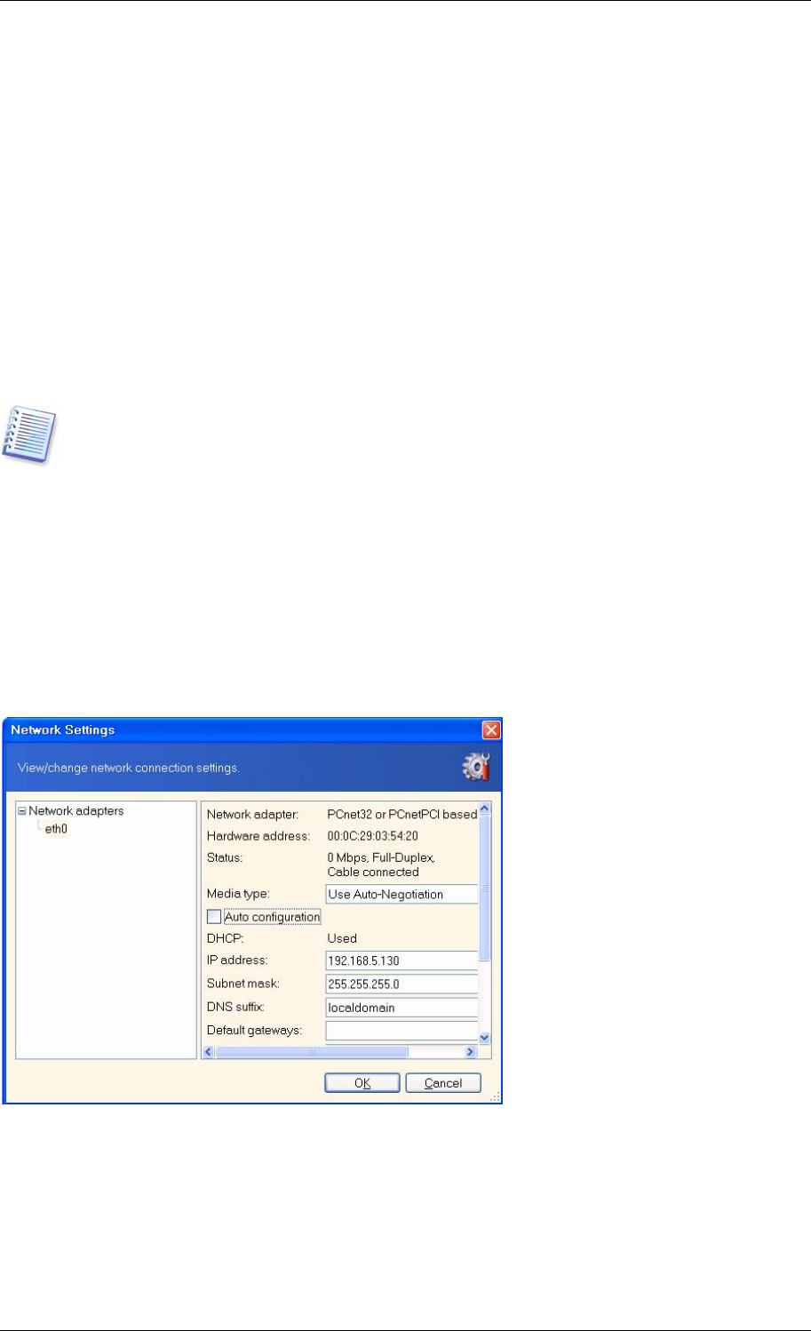Screen dimensions: 811x1331
Task: Click the horizontal scrollbar right arrow
Action: 472,1052
